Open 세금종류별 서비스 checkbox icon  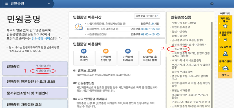pos(225,40)
